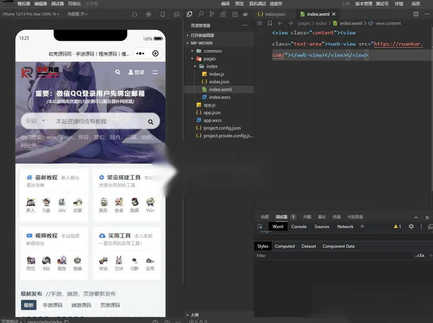Switch to the Sources tab
This screenshot has width=433, height=323.
click(x=322, y=226)
